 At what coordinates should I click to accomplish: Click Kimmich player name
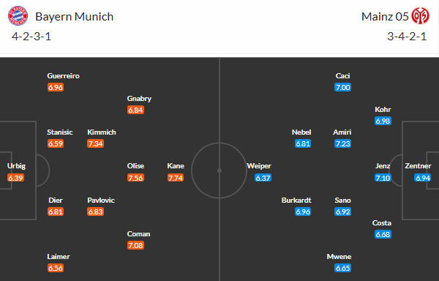pyautogui.click(x=102, y=132)
